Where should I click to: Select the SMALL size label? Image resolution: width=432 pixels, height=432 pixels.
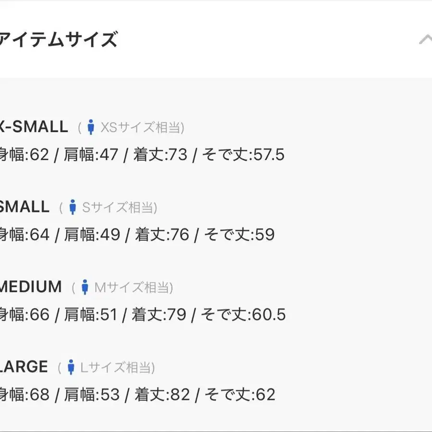pyautogui.click(x=24, y=207)
